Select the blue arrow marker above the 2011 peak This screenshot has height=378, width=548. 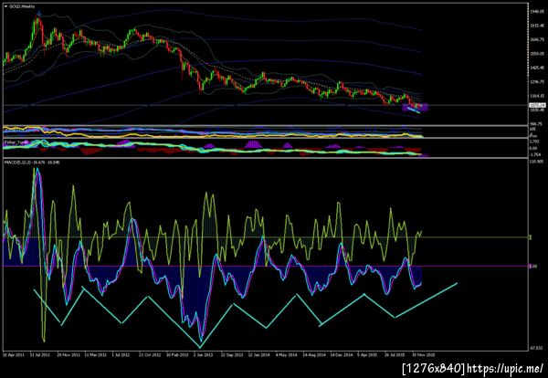point(39,14)
